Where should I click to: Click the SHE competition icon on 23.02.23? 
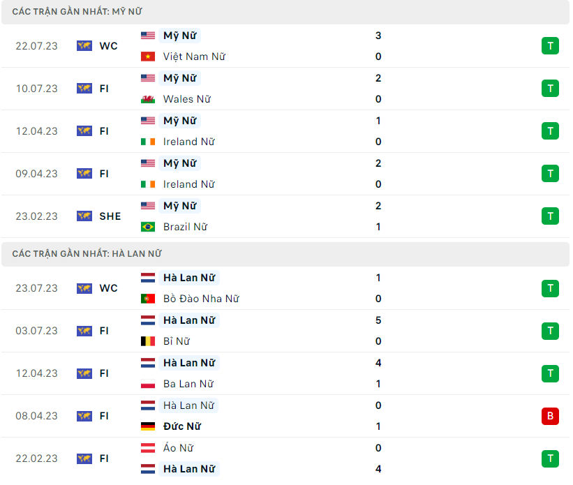84,216
